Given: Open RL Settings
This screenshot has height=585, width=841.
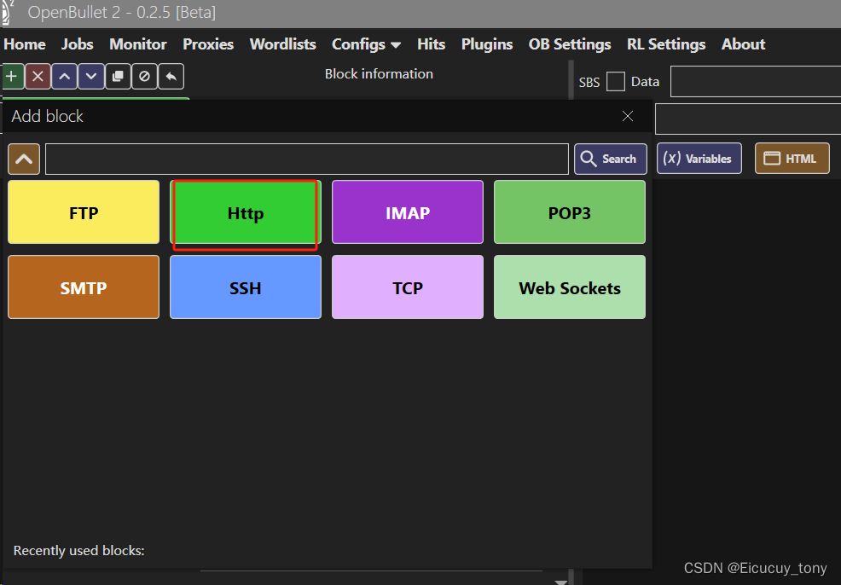Looking at the screenshot, I should point(666,44).
